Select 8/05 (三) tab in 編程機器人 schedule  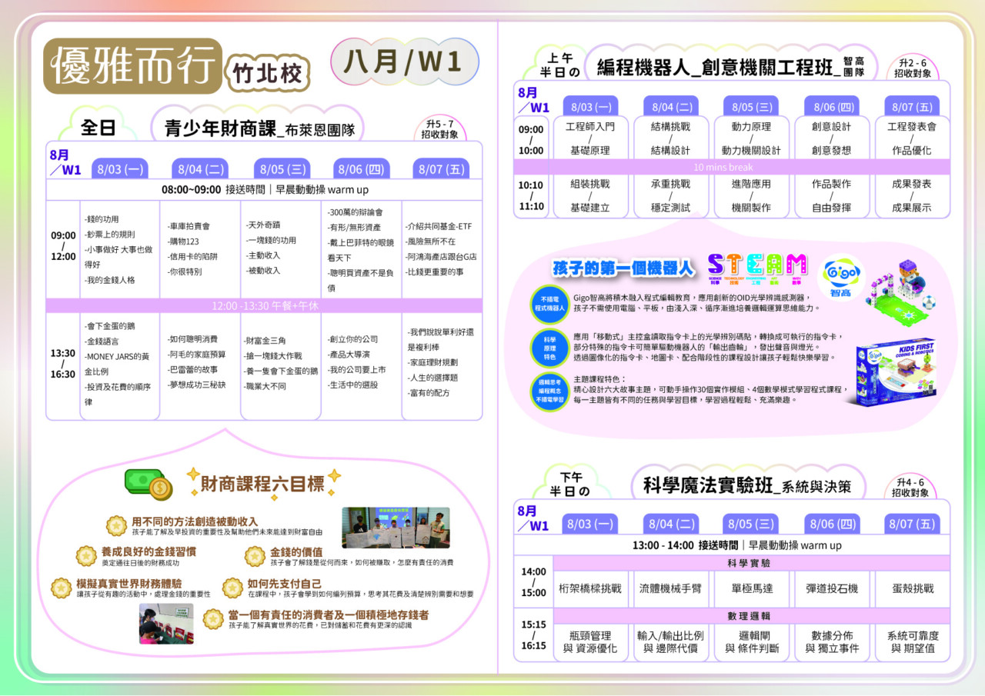(x=752, y=106)
